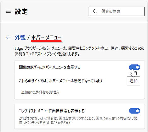Click the 追加されたサイトはありません text
The width and height of the screenshot is (148, 132).
point(40,92)
